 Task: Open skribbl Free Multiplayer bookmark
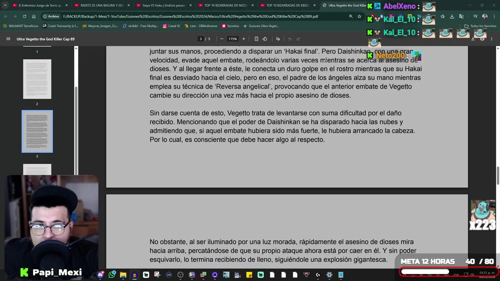141,26
